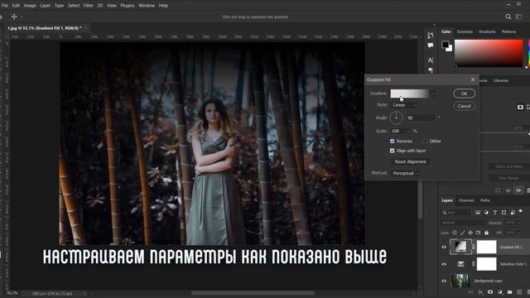This screenshot has width=530, height=298.
Task: Click the Lock all padlock icon
Action: tap(486, 233)
